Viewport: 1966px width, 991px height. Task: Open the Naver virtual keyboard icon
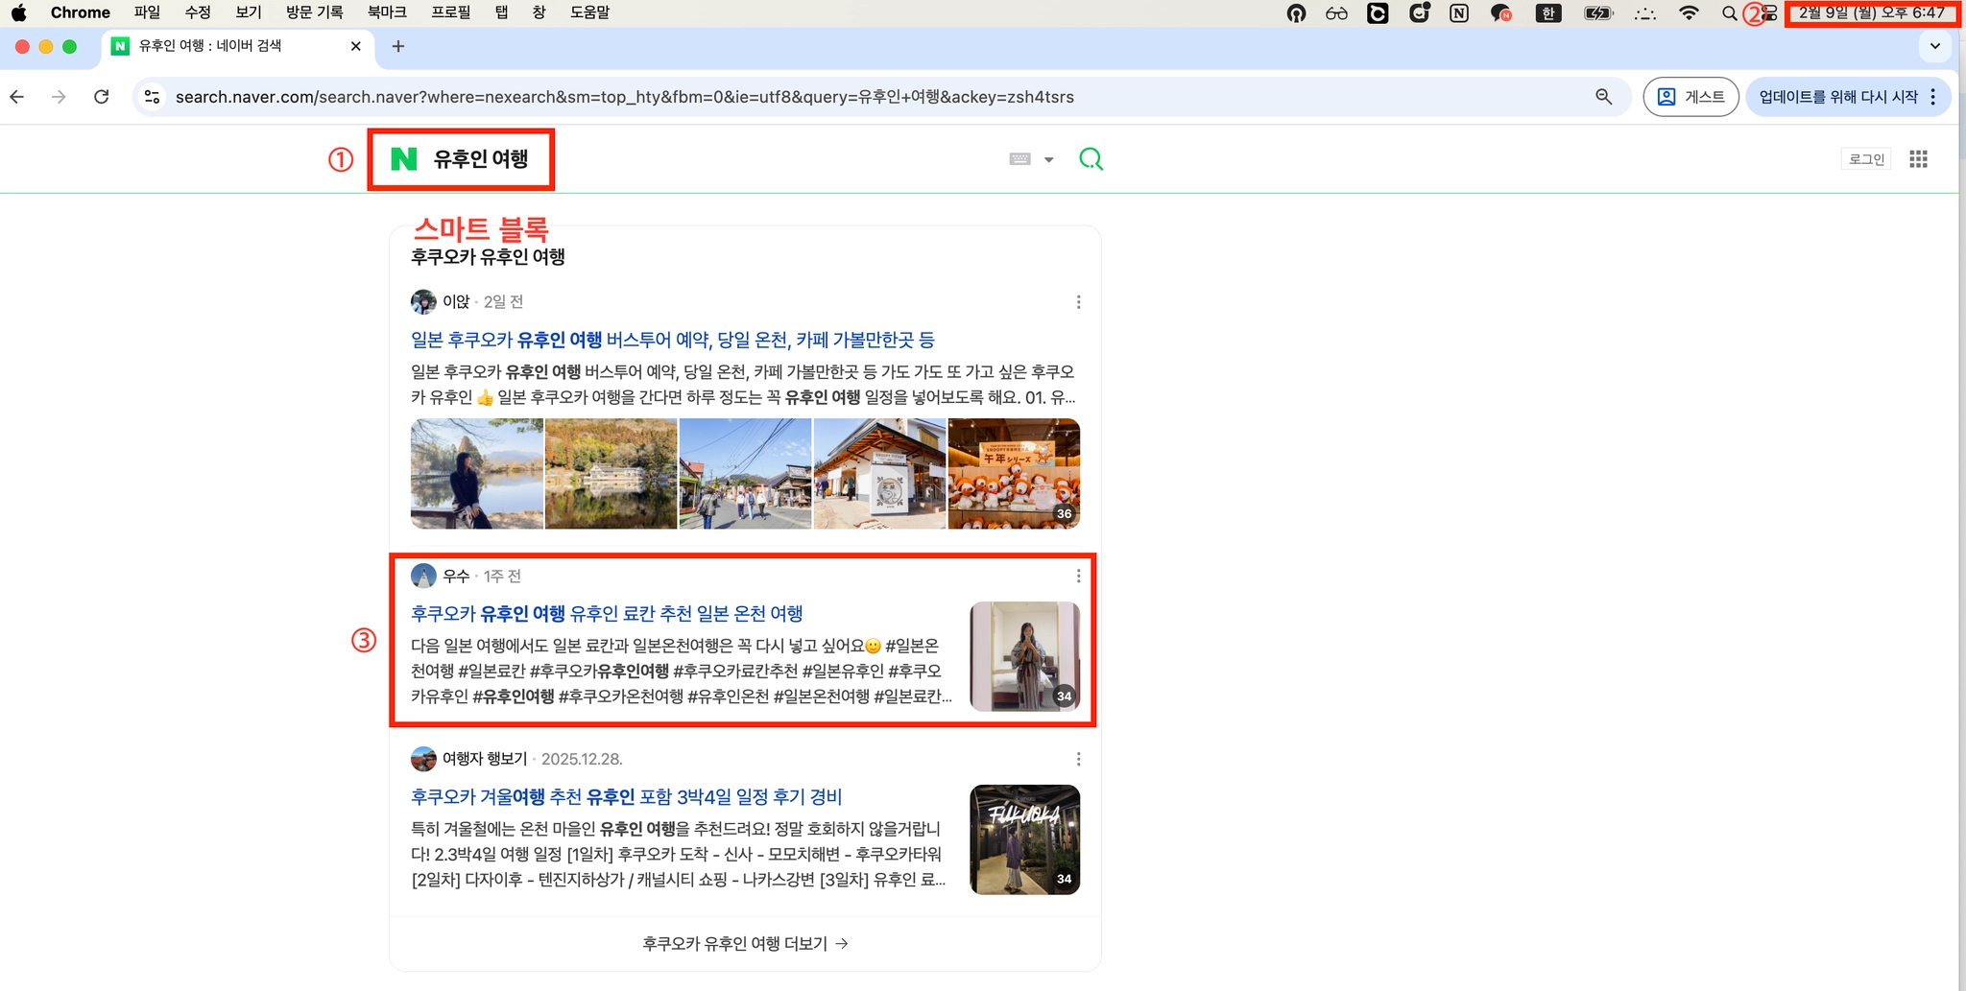pos(1019,159)
